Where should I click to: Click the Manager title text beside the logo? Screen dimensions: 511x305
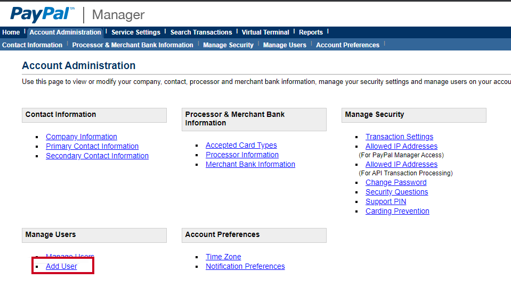coord(118,15)
